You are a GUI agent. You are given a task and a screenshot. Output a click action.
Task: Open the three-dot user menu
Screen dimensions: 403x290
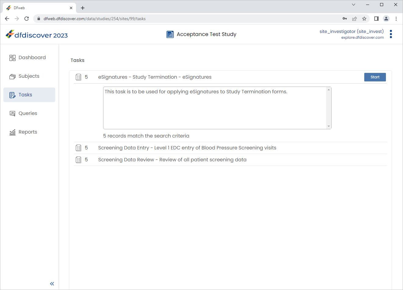coord(391,34)
